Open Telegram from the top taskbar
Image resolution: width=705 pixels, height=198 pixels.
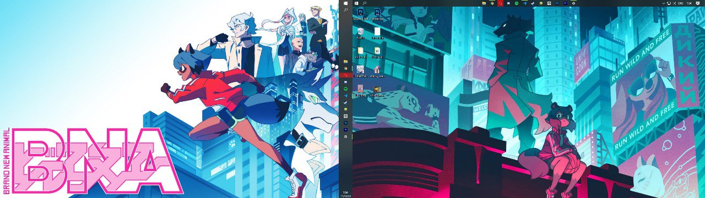(525, 3)
